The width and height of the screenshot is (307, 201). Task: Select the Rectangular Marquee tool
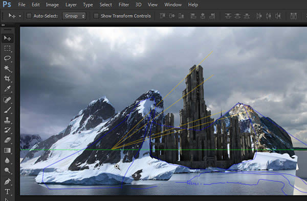[8, 48]
